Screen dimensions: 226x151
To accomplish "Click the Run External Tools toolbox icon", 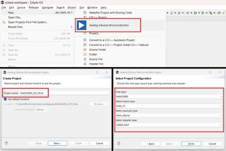I will tap(211, 13).
